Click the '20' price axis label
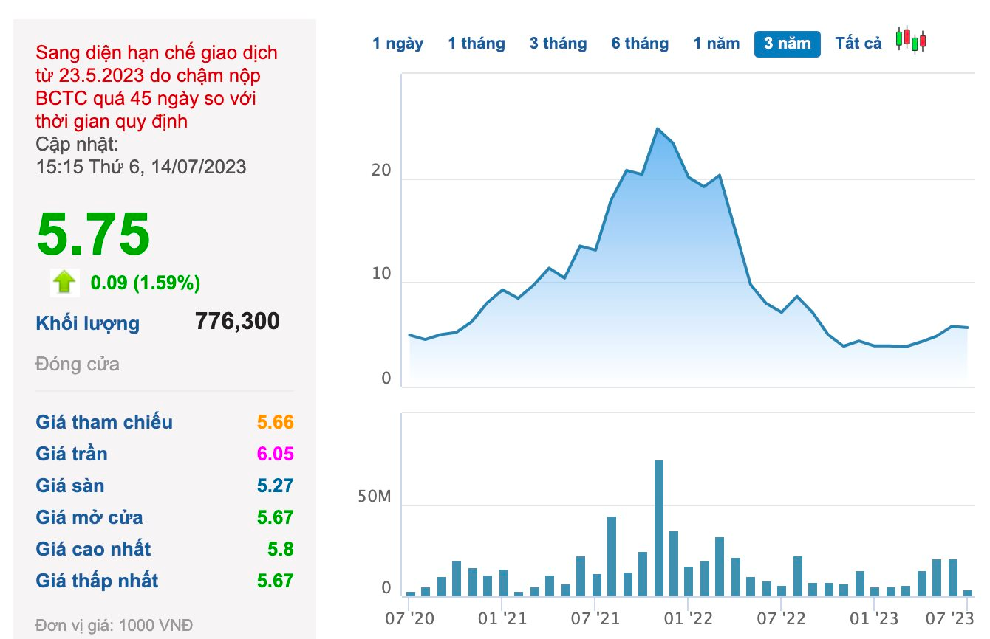 pyautogui.click(x=382, y=170)
